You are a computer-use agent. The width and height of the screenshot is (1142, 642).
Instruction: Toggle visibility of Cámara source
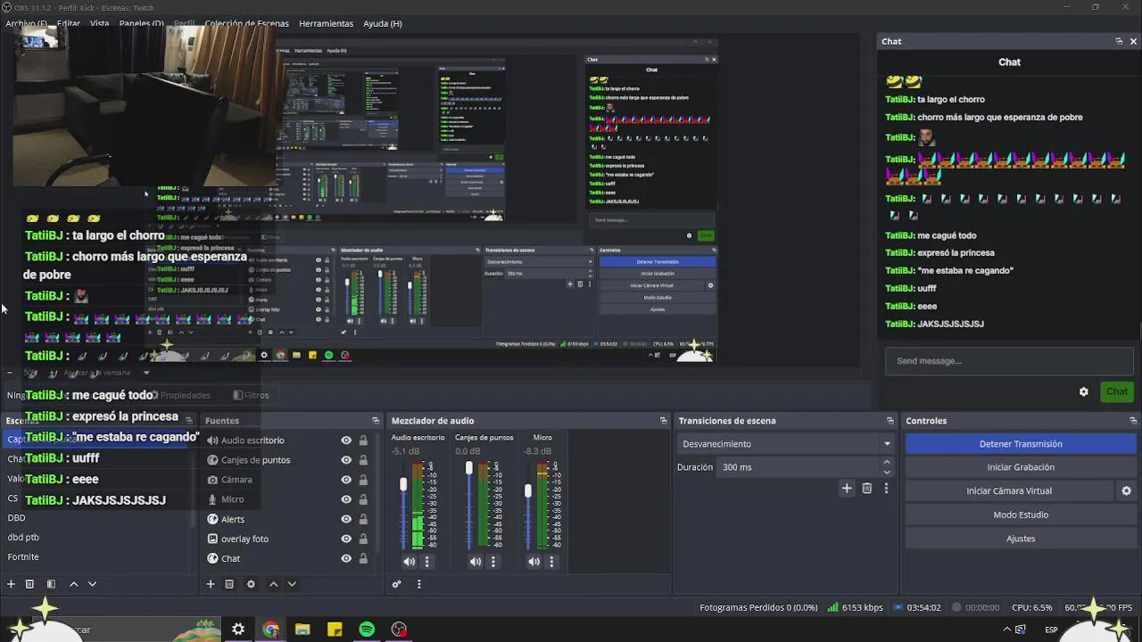[346, 480]
